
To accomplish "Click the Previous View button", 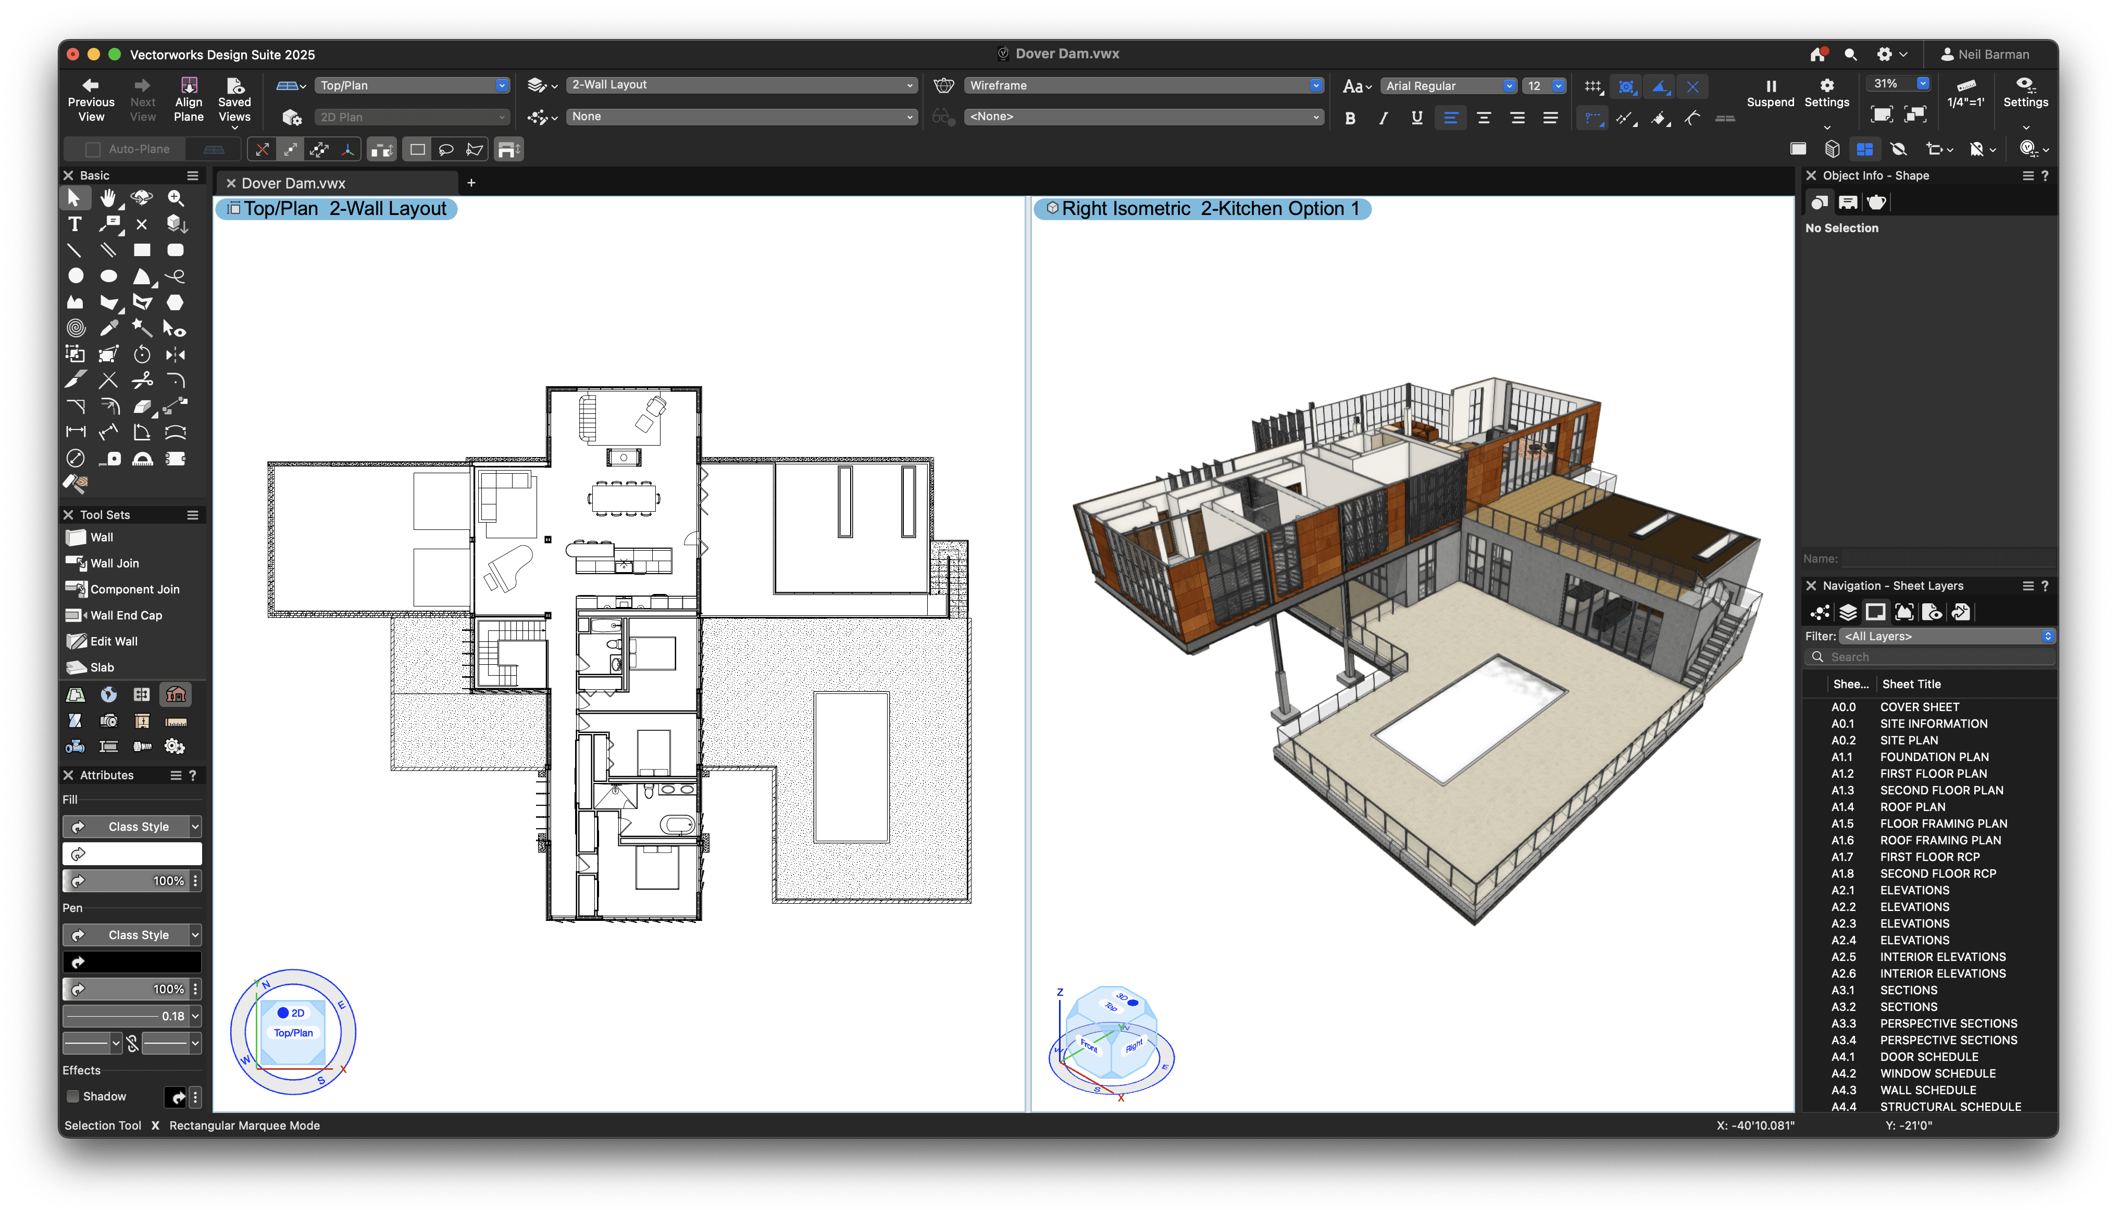I will pos(91,98).
